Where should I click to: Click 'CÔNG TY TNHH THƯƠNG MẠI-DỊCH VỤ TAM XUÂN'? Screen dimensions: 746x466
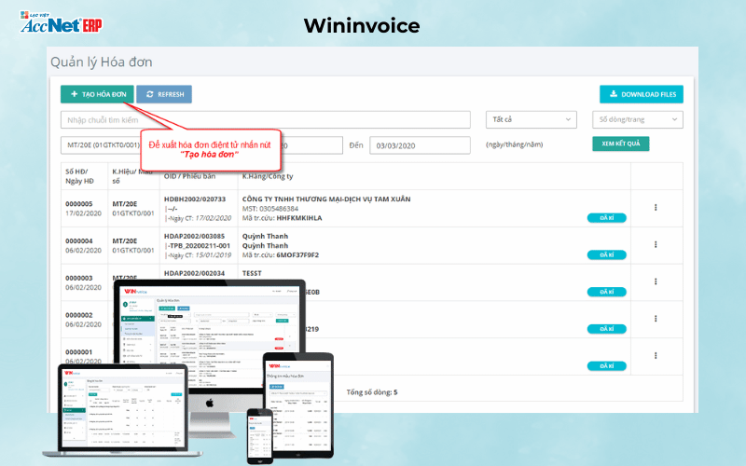(x=326, y=199)
